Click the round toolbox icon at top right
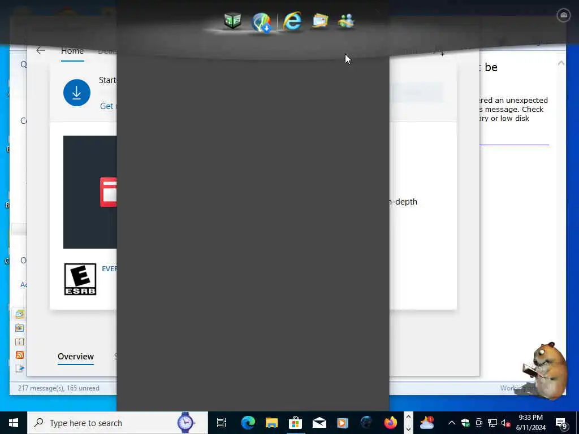 (x=564, y=15)
